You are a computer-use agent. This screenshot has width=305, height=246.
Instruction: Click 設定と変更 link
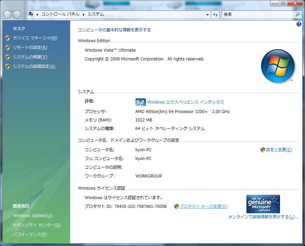point(279,150)
